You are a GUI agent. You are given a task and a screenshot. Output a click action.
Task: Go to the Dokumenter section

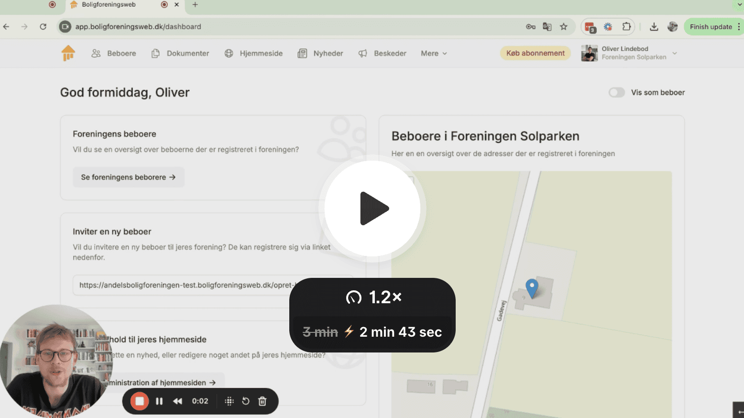click(x=180, y=54)
